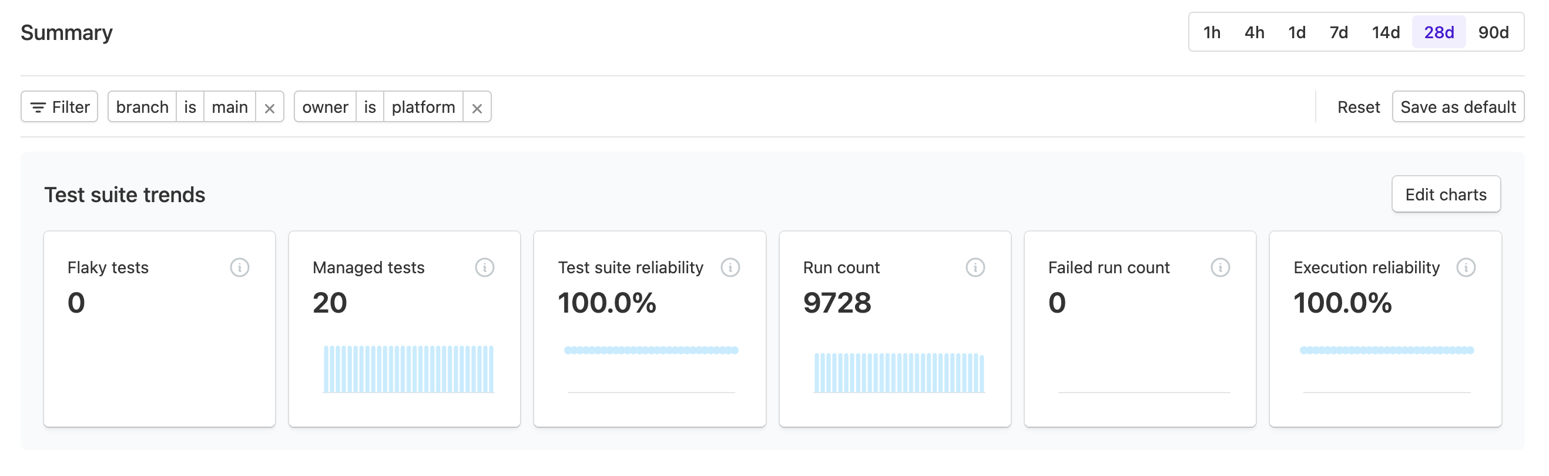Click the info icon on Flaky tests card

239,267
